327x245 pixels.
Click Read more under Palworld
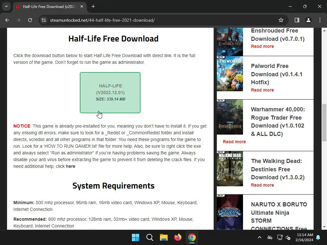point(262,90)
